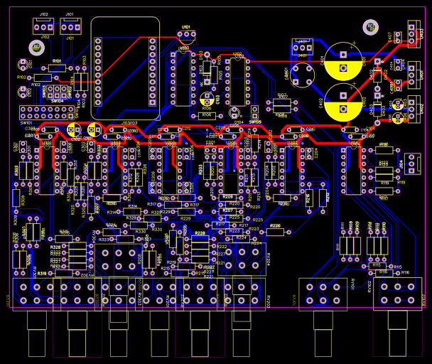This screenshot has width=432, height=364.
Task: Select the J401 power connector footprint
Action: (303, 46)
